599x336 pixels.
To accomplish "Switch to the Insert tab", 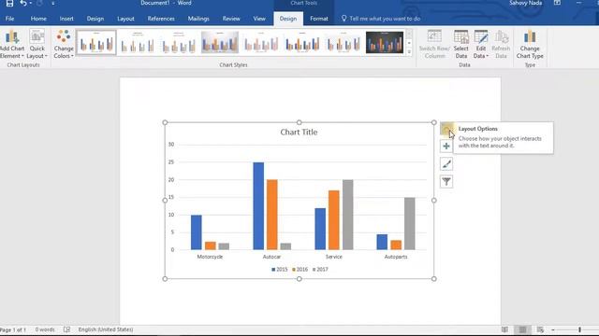I will pos(66,19).
